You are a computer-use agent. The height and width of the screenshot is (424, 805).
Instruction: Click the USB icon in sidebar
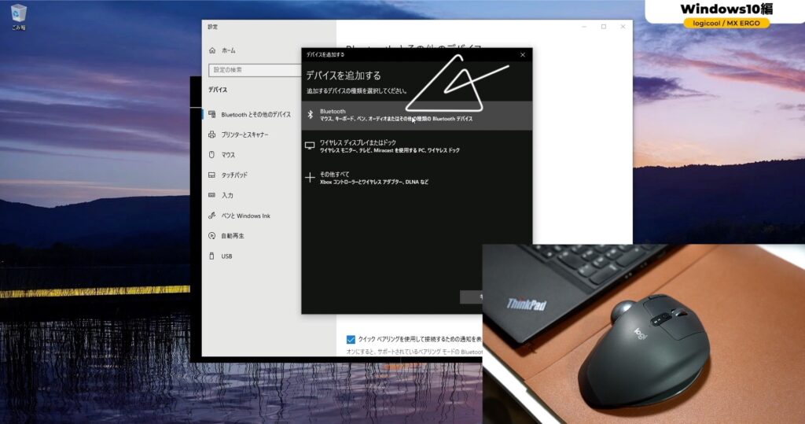tap(211, 256)
